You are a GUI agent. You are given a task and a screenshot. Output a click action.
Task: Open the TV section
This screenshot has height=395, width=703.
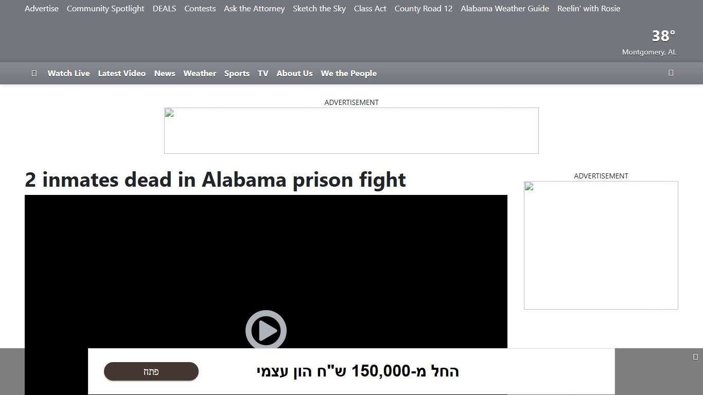point(262,73)
